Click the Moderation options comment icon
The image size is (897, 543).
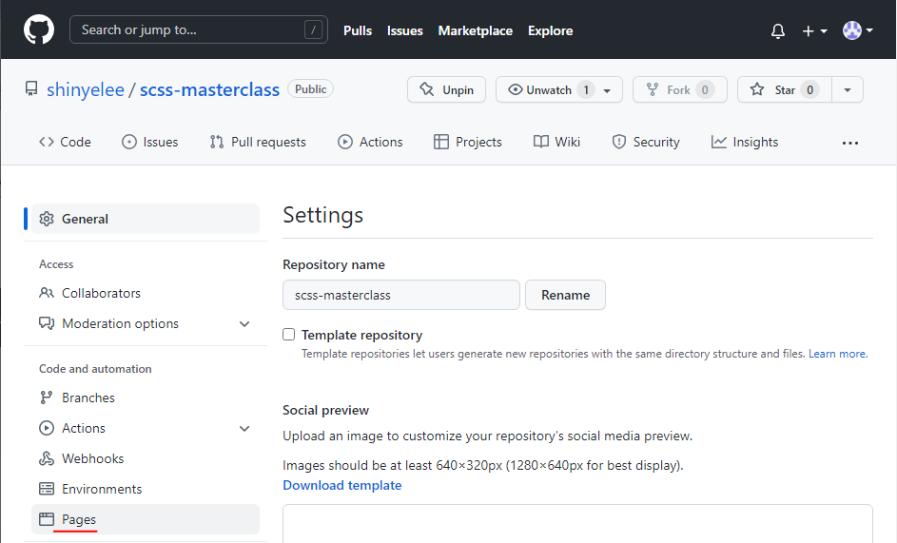[x=47, y=323]
